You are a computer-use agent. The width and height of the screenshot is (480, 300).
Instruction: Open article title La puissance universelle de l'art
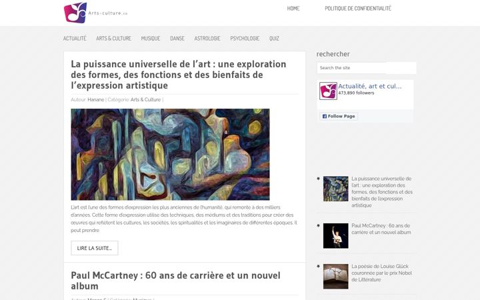pyautogui.click(x=179, y=75)
